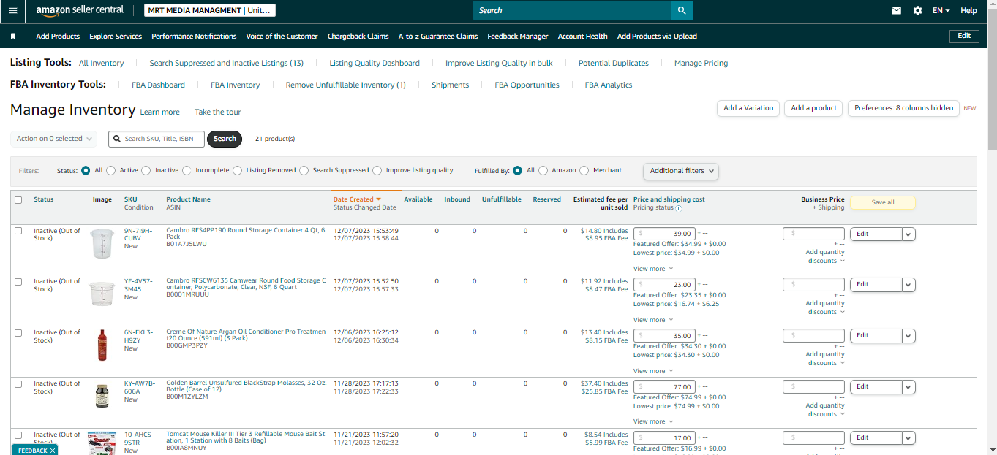The height and width of the screenshot is (455, 997).
Task: Click the Date Created sort arrow
Action: [379, 199]
